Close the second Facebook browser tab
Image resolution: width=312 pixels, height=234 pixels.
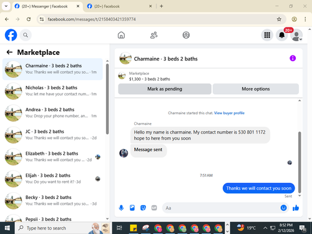point(150,6)
